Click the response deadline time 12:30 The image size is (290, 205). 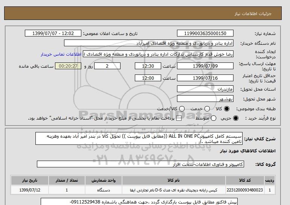(x=148, y=66)
